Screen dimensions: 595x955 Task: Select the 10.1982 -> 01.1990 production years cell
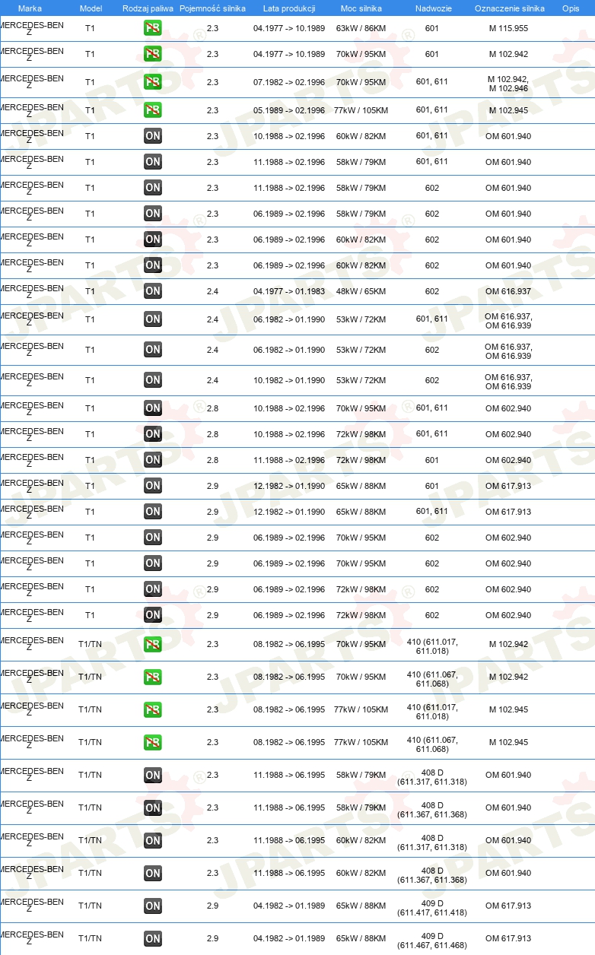289,380
